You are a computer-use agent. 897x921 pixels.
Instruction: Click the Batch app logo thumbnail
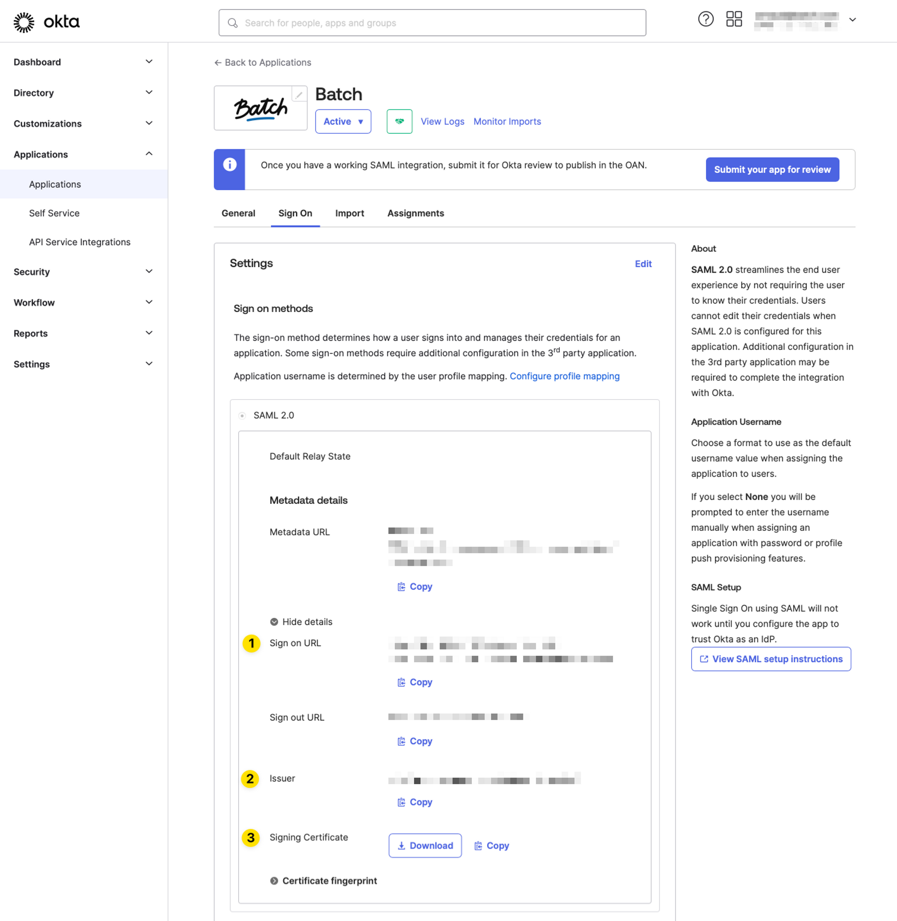261,108
